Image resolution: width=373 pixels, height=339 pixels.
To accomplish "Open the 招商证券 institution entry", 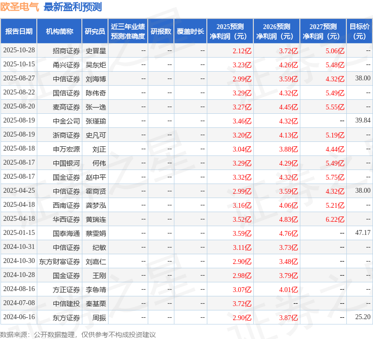I will point(66,50).
